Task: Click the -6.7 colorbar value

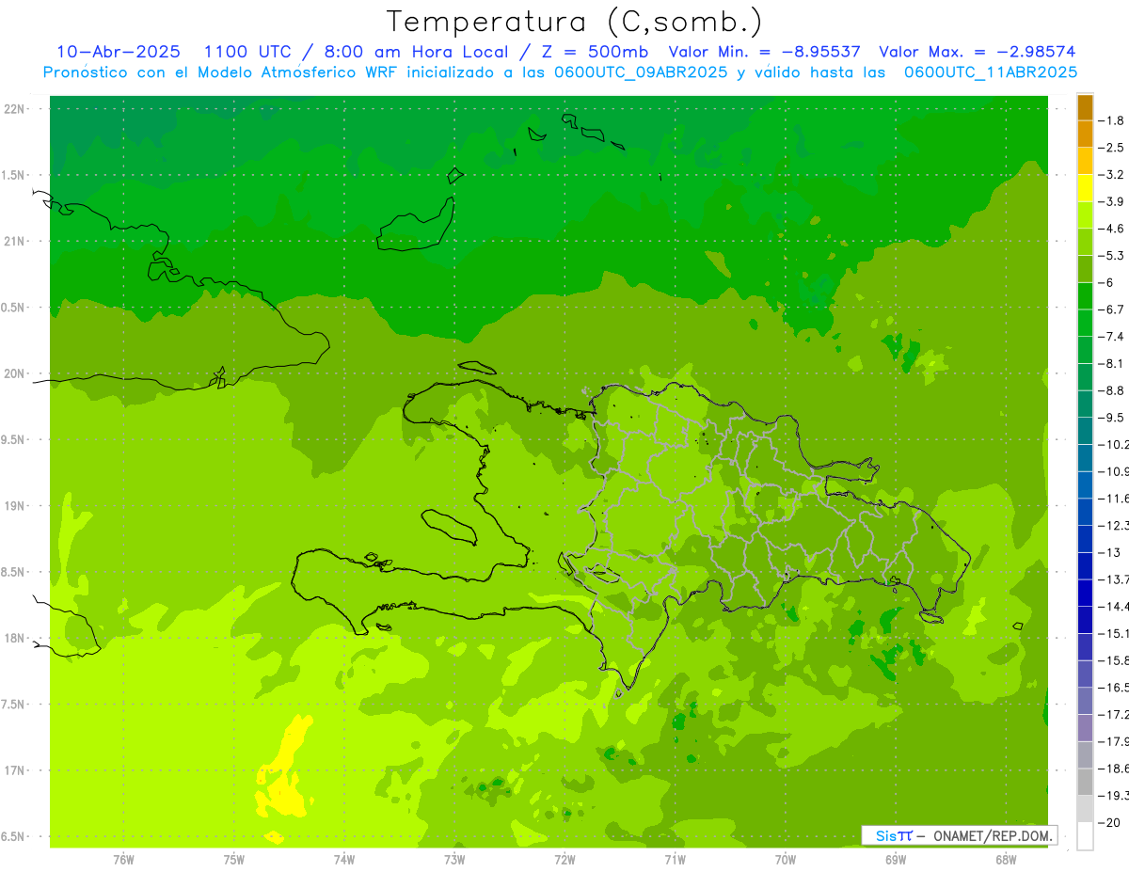Action: point(1113,309)
